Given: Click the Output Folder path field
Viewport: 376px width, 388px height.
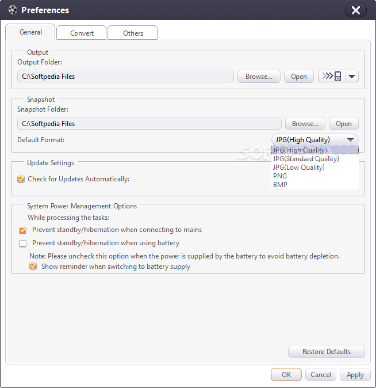Looking at the screenshot, I should coord(125,76).
